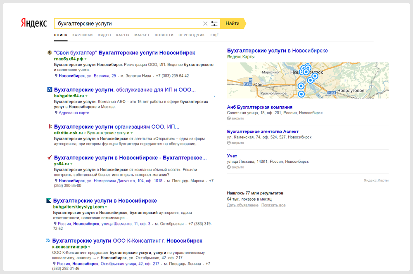This screenshot has width=413, height=274.
Task: Click red checkmark favicon of ys54.ru
Action: (x=50, y=158)
